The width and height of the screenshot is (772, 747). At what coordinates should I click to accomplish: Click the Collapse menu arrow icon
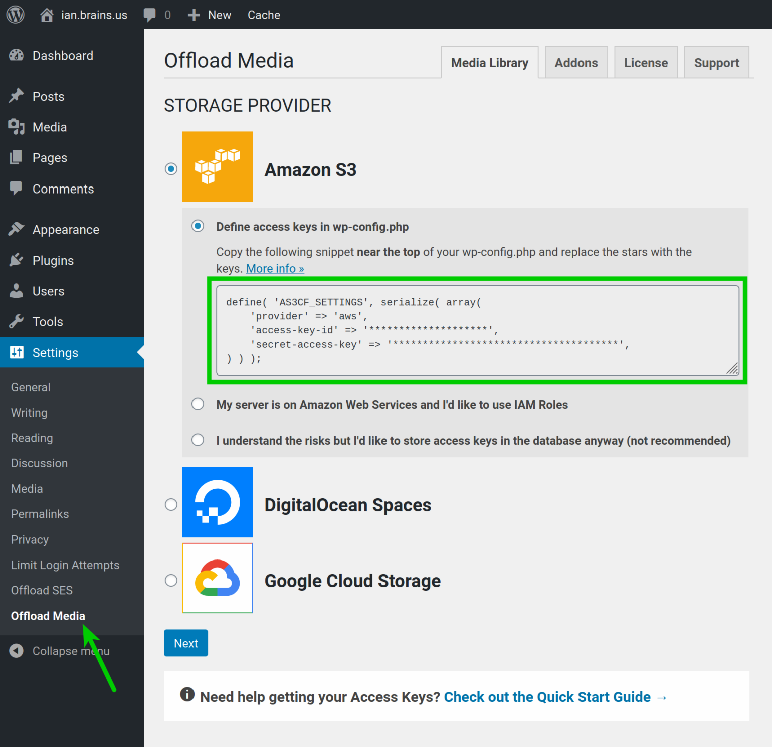[x=17, y=651]
